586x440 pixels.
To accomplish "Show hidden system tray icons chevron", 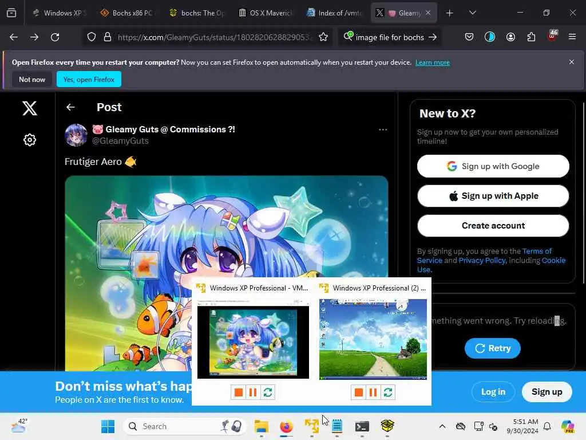I will pos(442,426).
